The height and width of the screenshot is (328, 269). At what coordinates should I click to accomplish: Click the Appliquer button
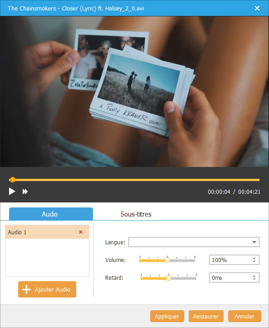(167, 316)
